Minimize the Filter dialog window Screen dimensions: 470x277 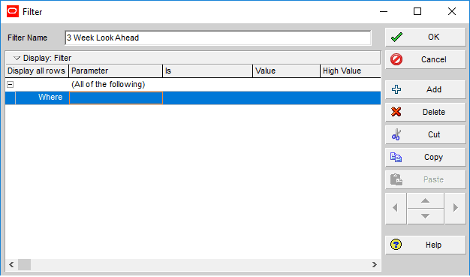coord(384,12)
